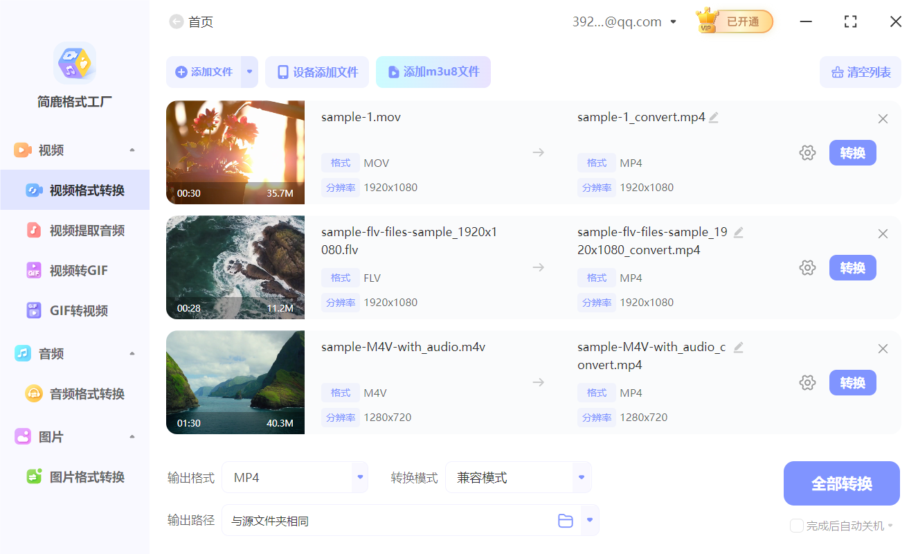This screenshot has height=554, width=918.
Task: Open settings gear for the FLV file
Action: (x=807, y=268)
